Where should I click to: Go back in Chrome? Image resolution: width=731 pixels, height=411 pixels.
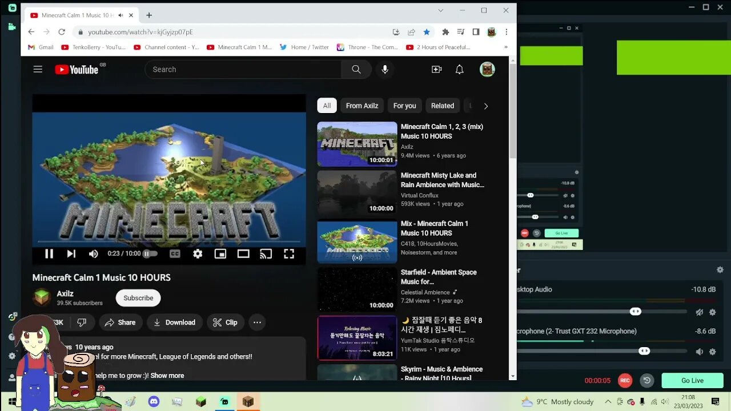(x=31, y=32)
